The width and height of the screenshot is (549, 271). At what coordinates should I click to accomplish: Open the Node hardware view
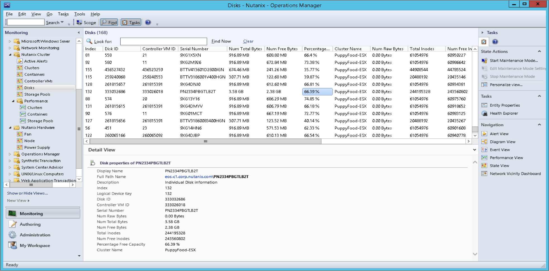pyautogui.click(x=29, y=141)
